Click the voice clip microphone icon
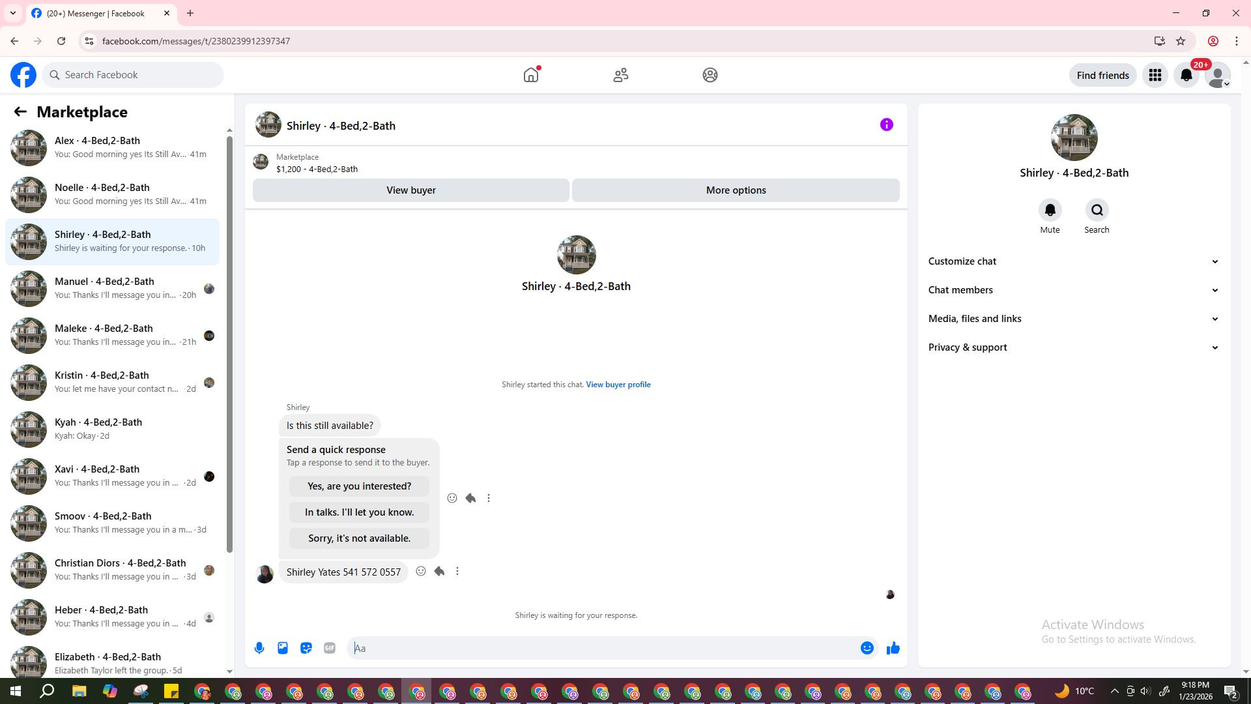 pos(259,648)
